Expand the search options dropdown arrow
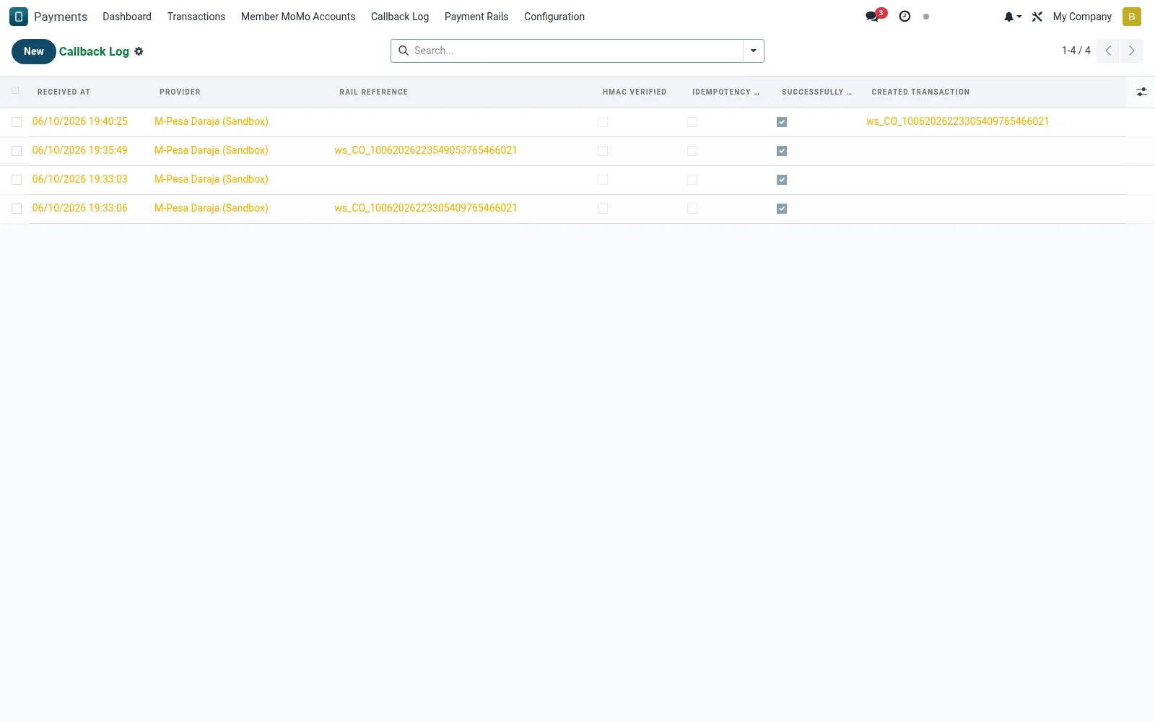 pos(753,51)
